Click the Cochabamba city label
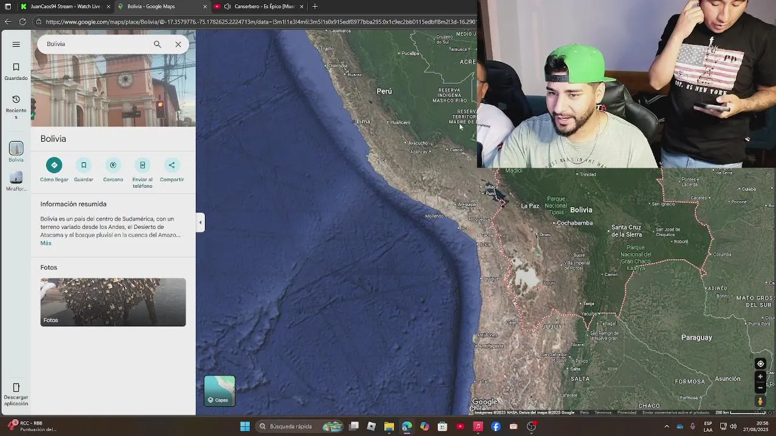 575,223
